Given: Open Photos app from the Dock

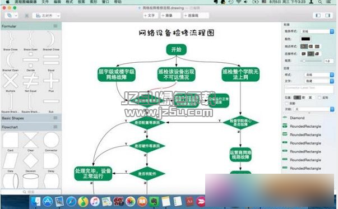Looking at the screenshot, I should point(130,202).
